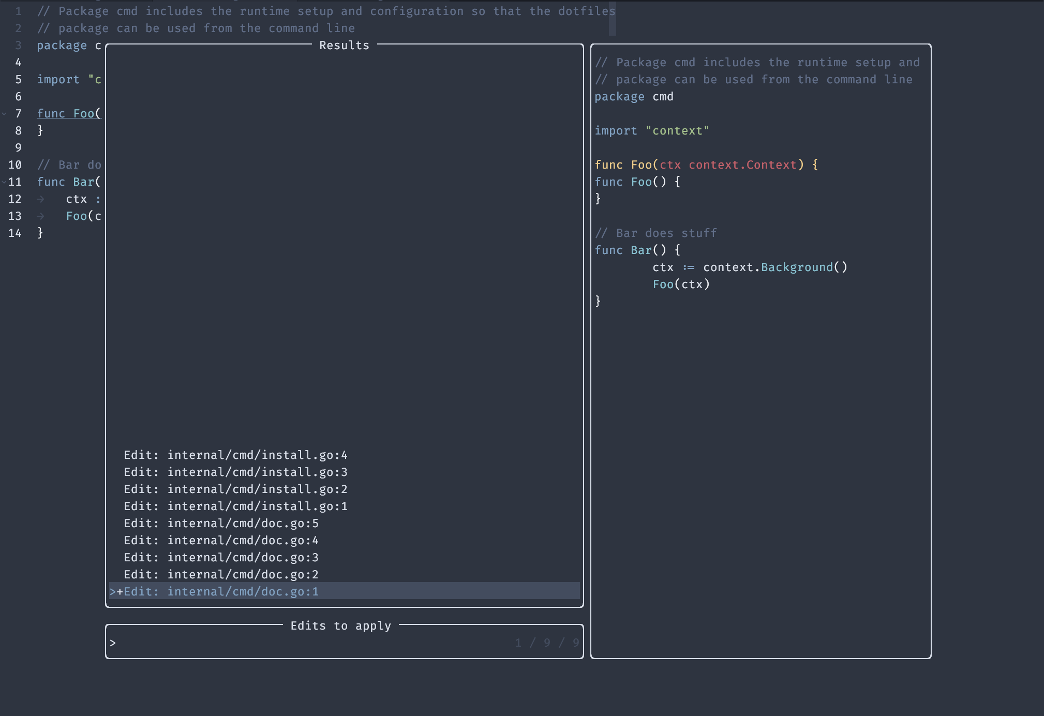
Task: Select the Edit internal/cmd/install.go:4 result
Action: coord(235,455)
